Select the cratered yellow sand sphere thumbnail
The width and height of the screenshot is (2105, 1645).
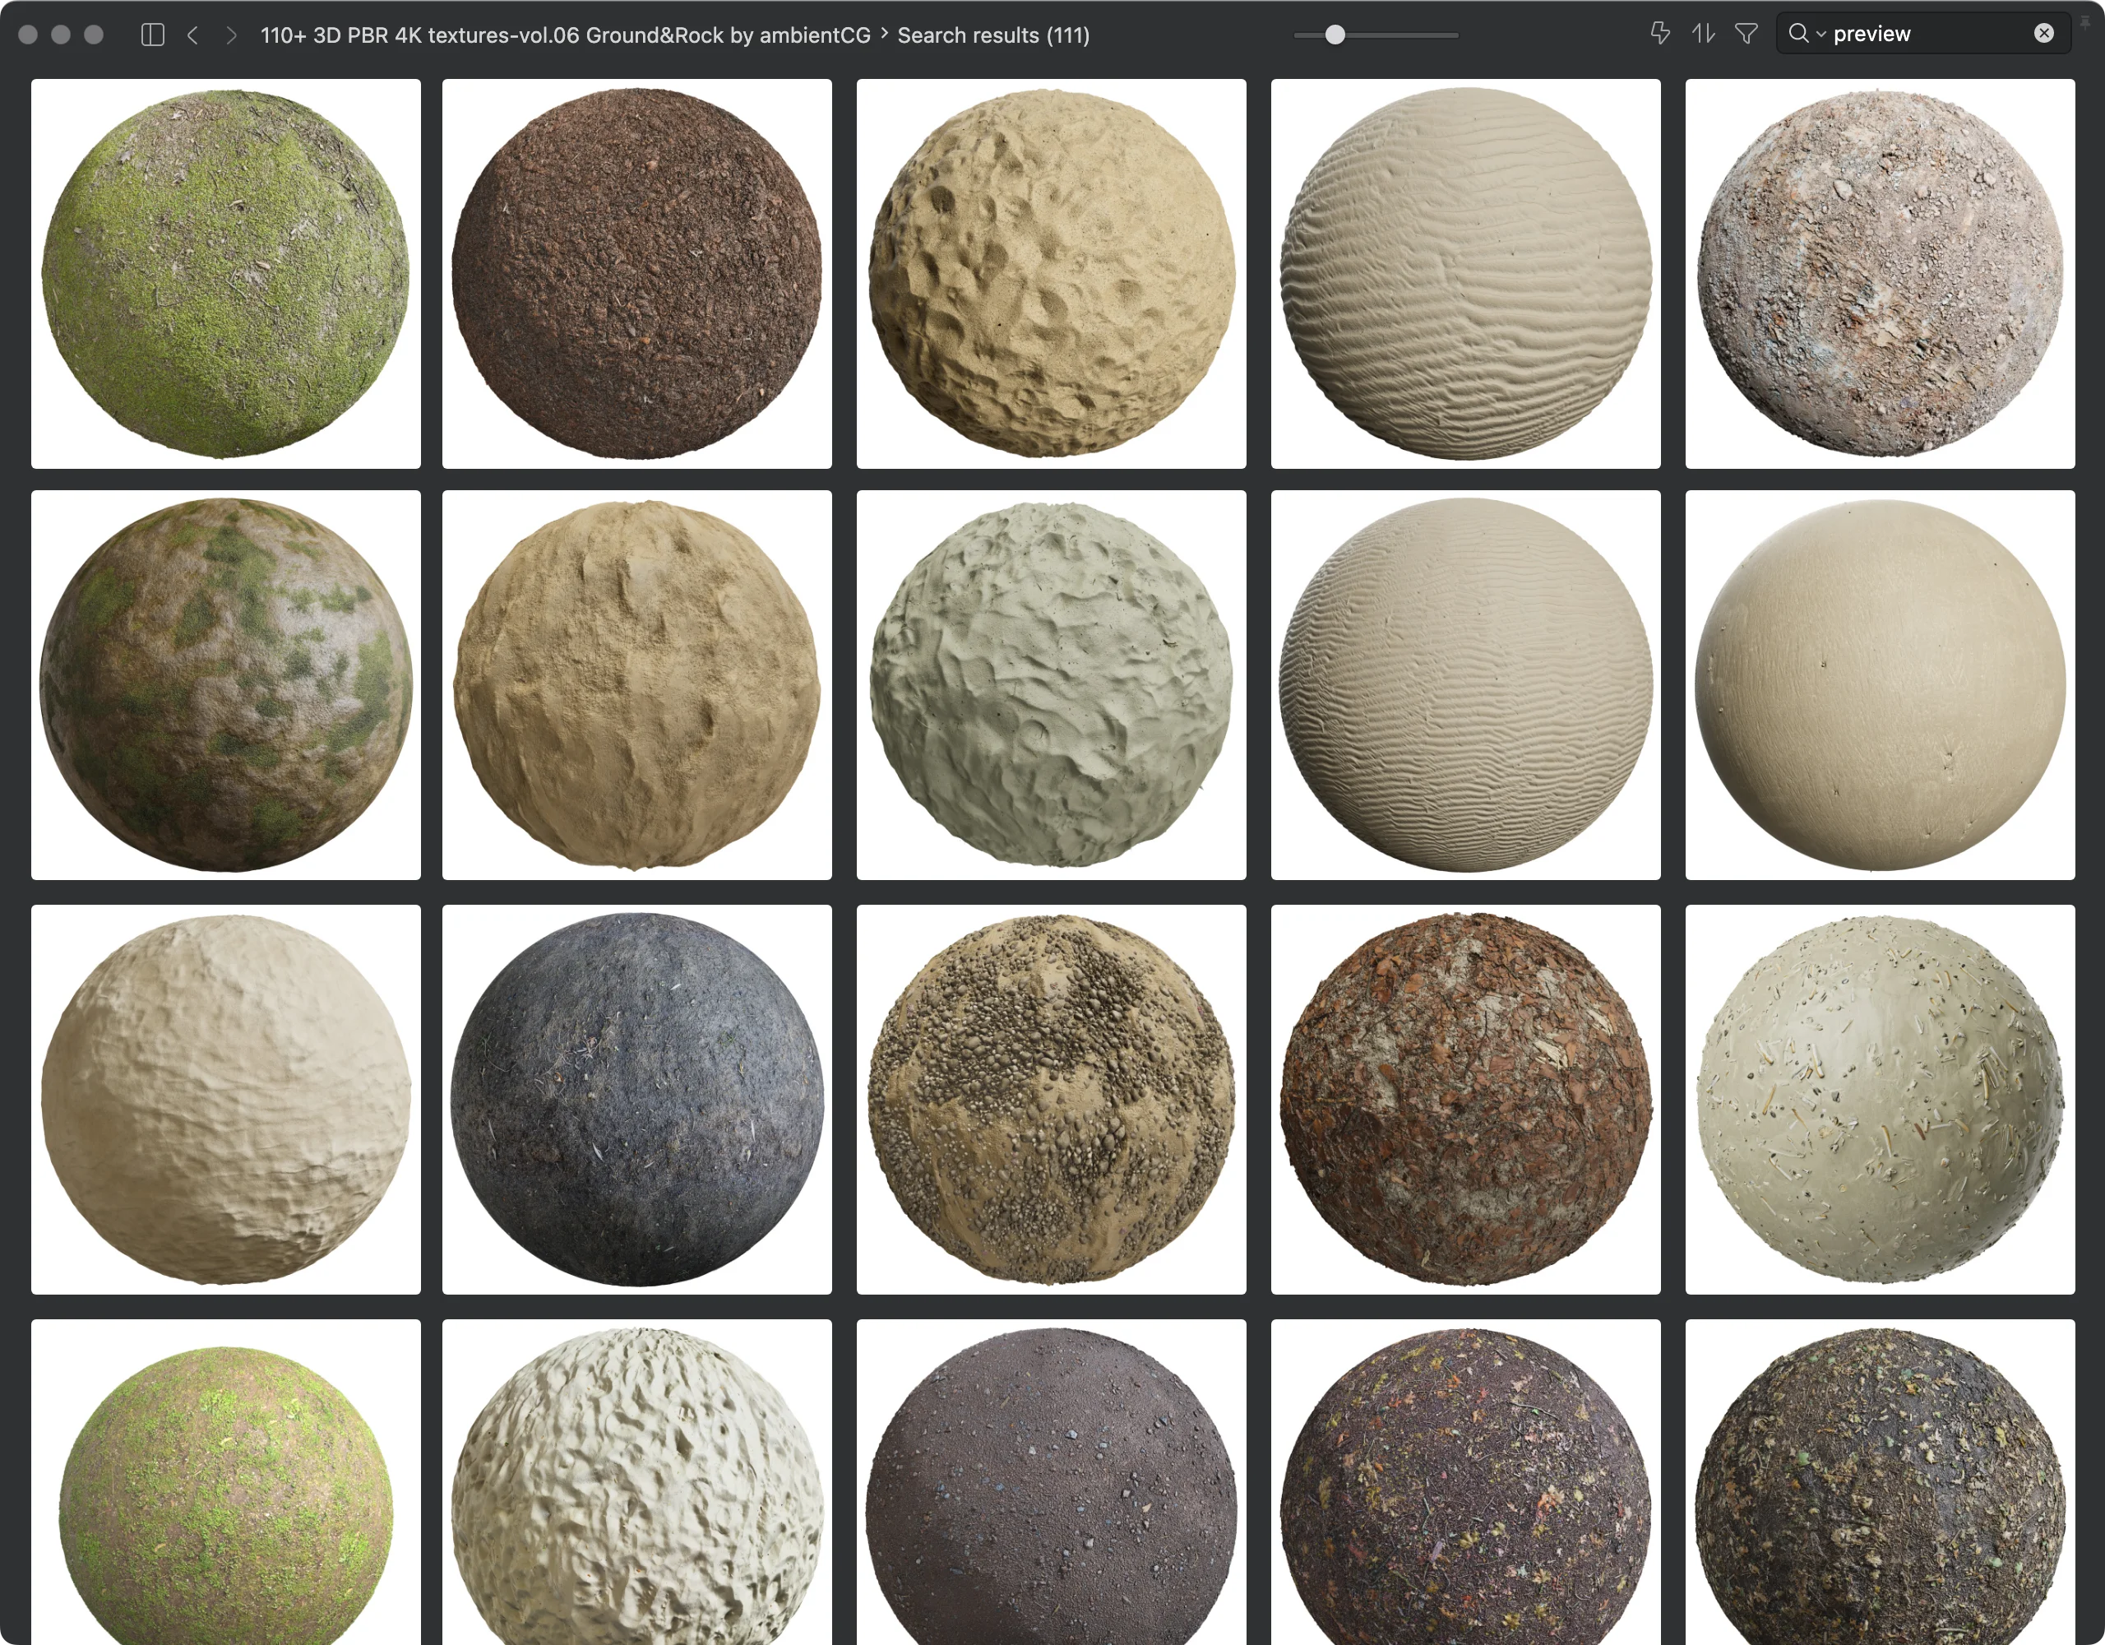[1052, 274]
